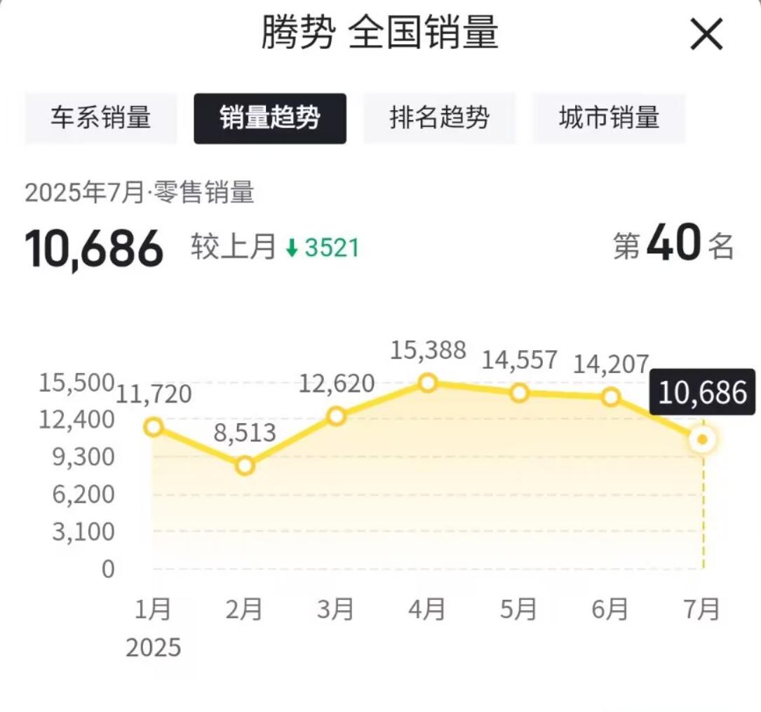Click the 1月 axis label
The width and height of the screenshot is (761, 712).
coord(153,609)
